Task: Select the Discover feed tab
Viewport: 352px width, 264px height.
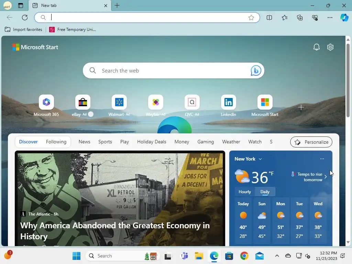Action: coord(28,142)
